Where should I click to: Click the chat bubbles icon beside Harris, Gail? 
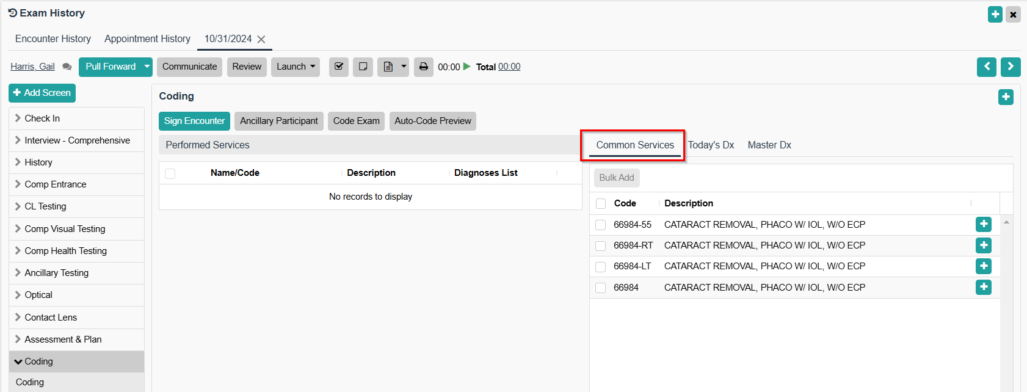(67, 67)
